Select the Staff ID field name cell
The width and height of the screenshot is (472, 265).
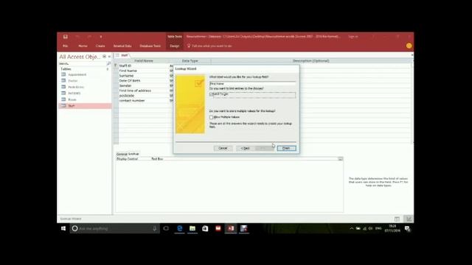[144, 66]
